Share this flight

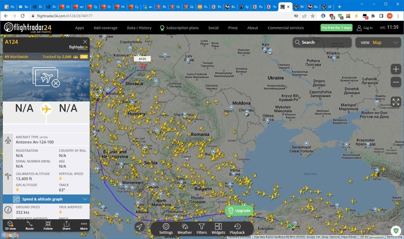point(66,225)
